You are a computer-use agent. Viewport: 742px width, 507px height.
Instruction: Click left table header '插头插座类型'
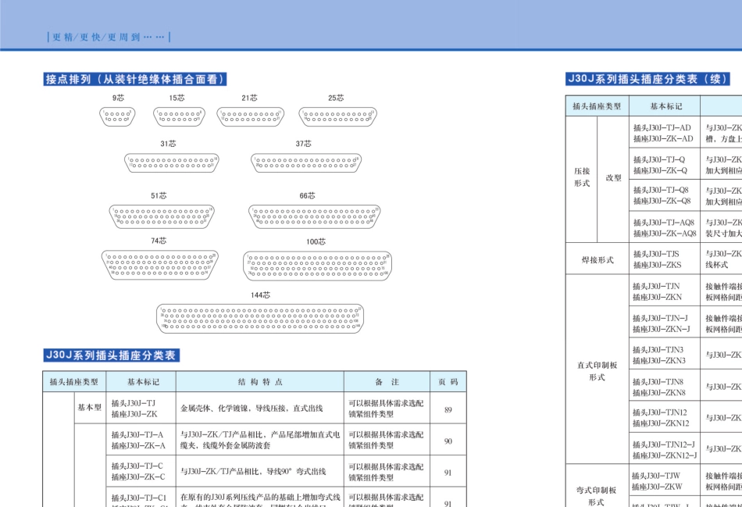[x=74, y=382]
